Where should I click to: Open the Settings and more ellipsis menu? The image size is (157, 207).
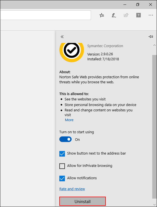[x=151, y=15]
